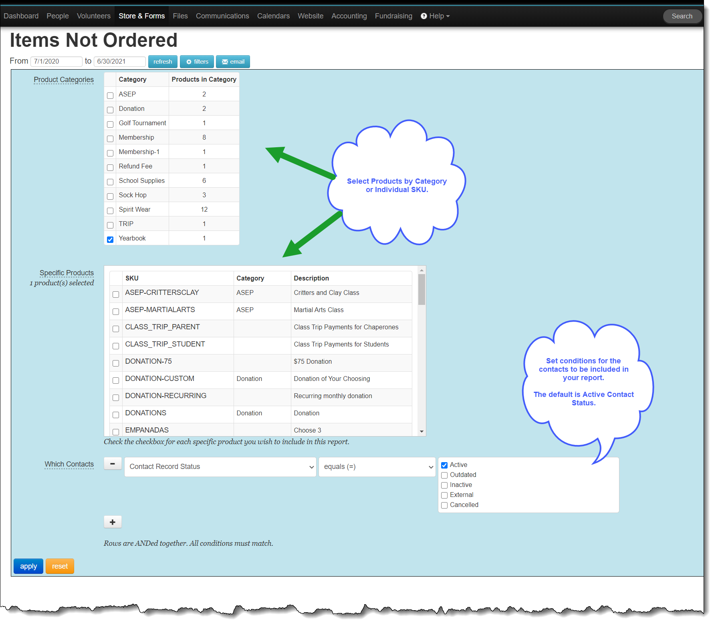Viewport: 714px width, 627px height.
Task: Open the Contact Record Status dropdown
Action: coord(220,467)
